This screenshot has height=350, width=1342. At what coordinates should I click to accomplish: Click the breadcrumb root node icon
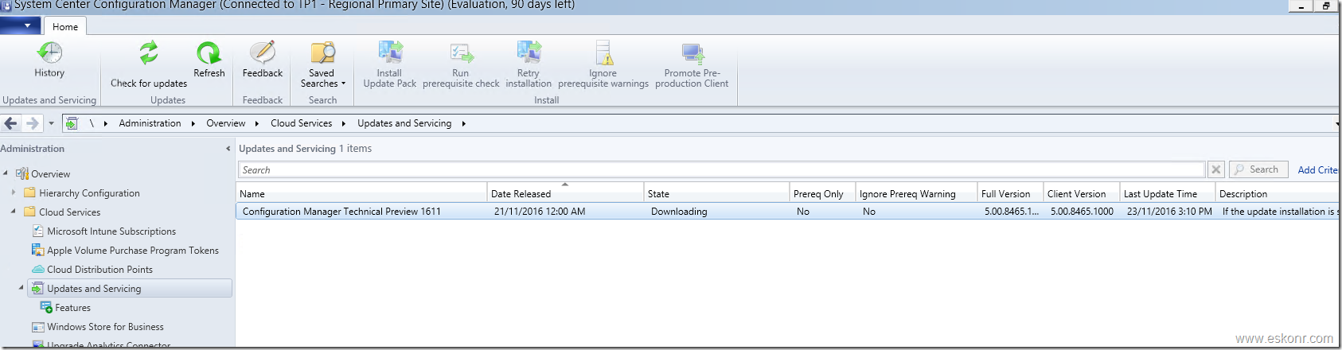[x=72, y=123]
